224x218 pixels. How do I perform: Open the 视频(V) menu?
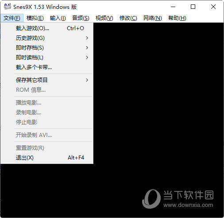104,18
